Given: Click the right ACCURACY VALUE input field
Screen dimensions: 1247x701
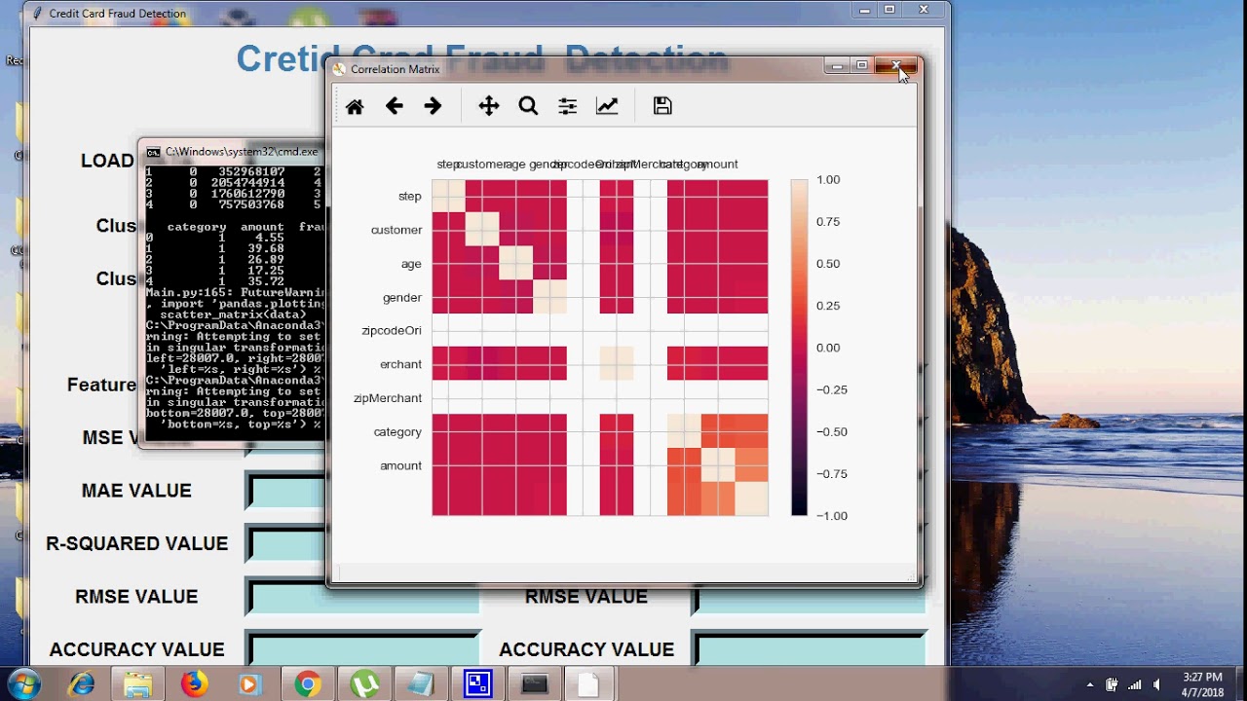Looking at the screenshot, I should [810, 649].
